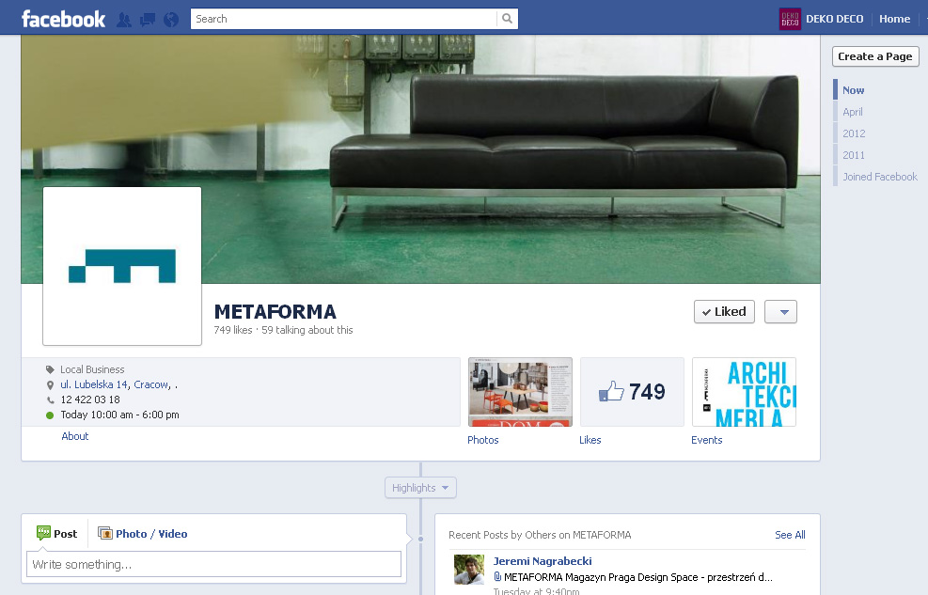Expand the Highlights dropdown
Image resolution: width=928 pixels, height=595 pixels.
[420, 488]
